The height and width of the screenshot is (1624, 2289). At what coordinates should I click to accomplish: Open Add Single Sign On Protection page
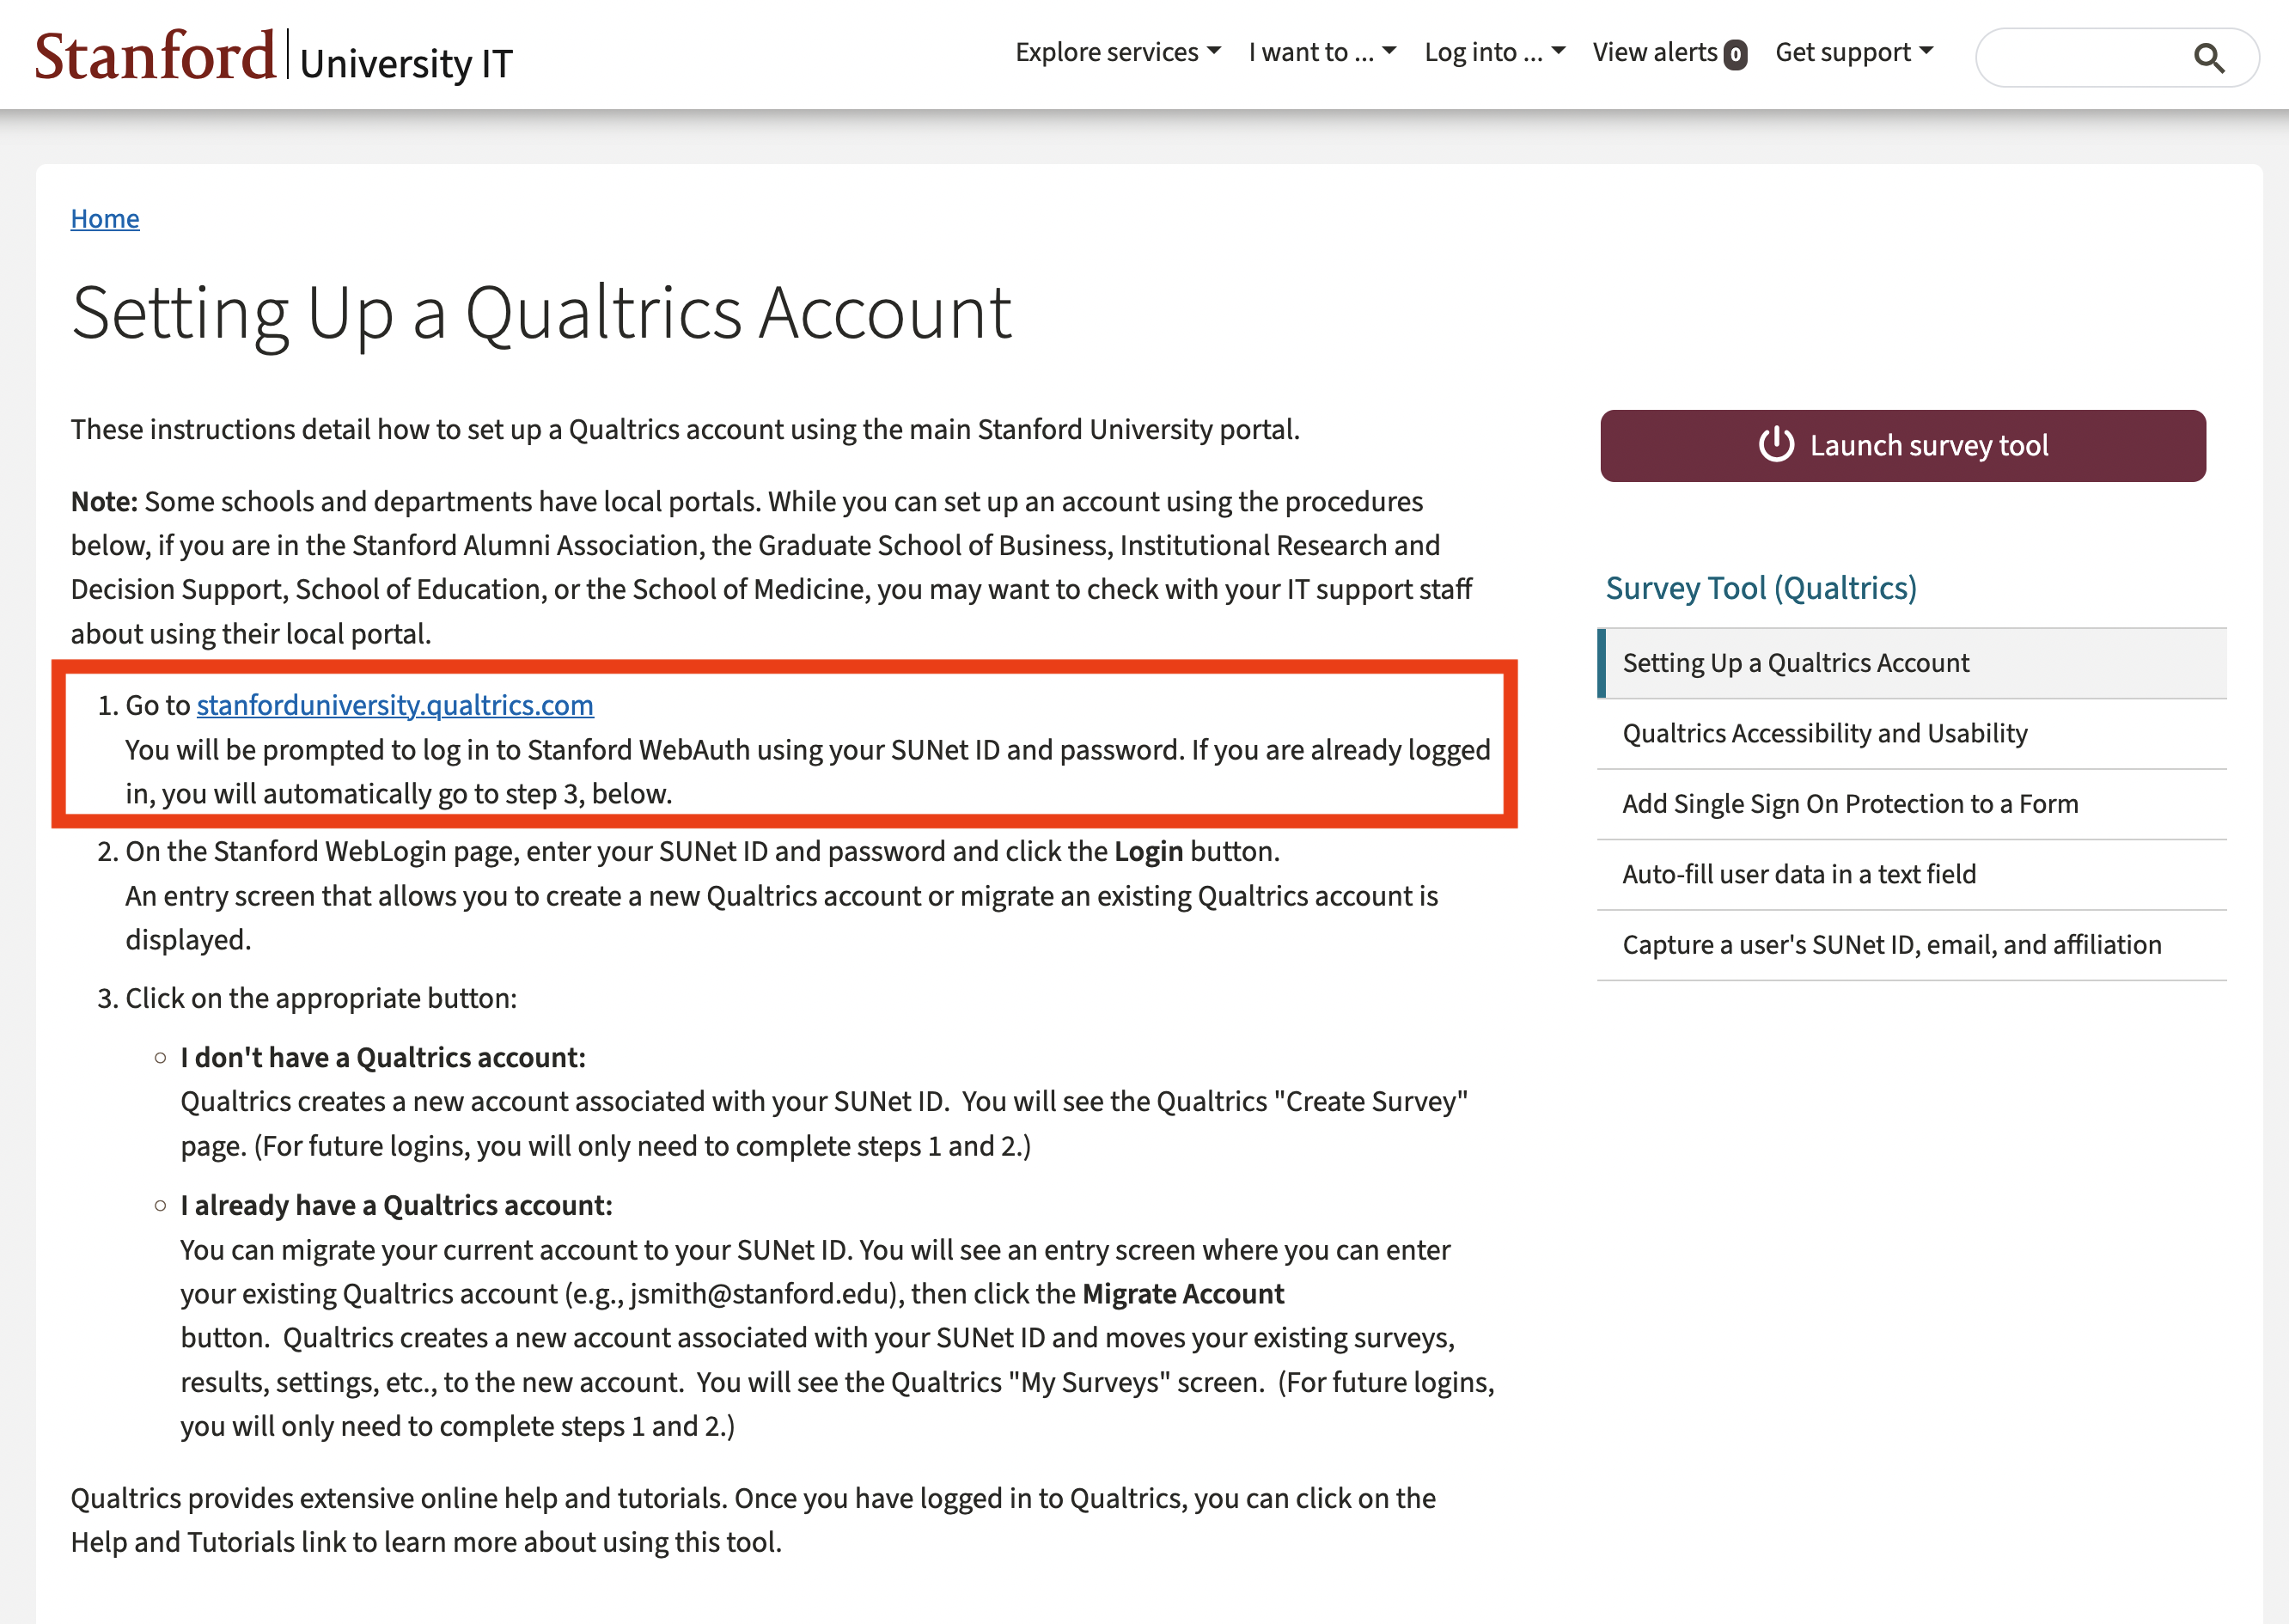(1849, 804)
